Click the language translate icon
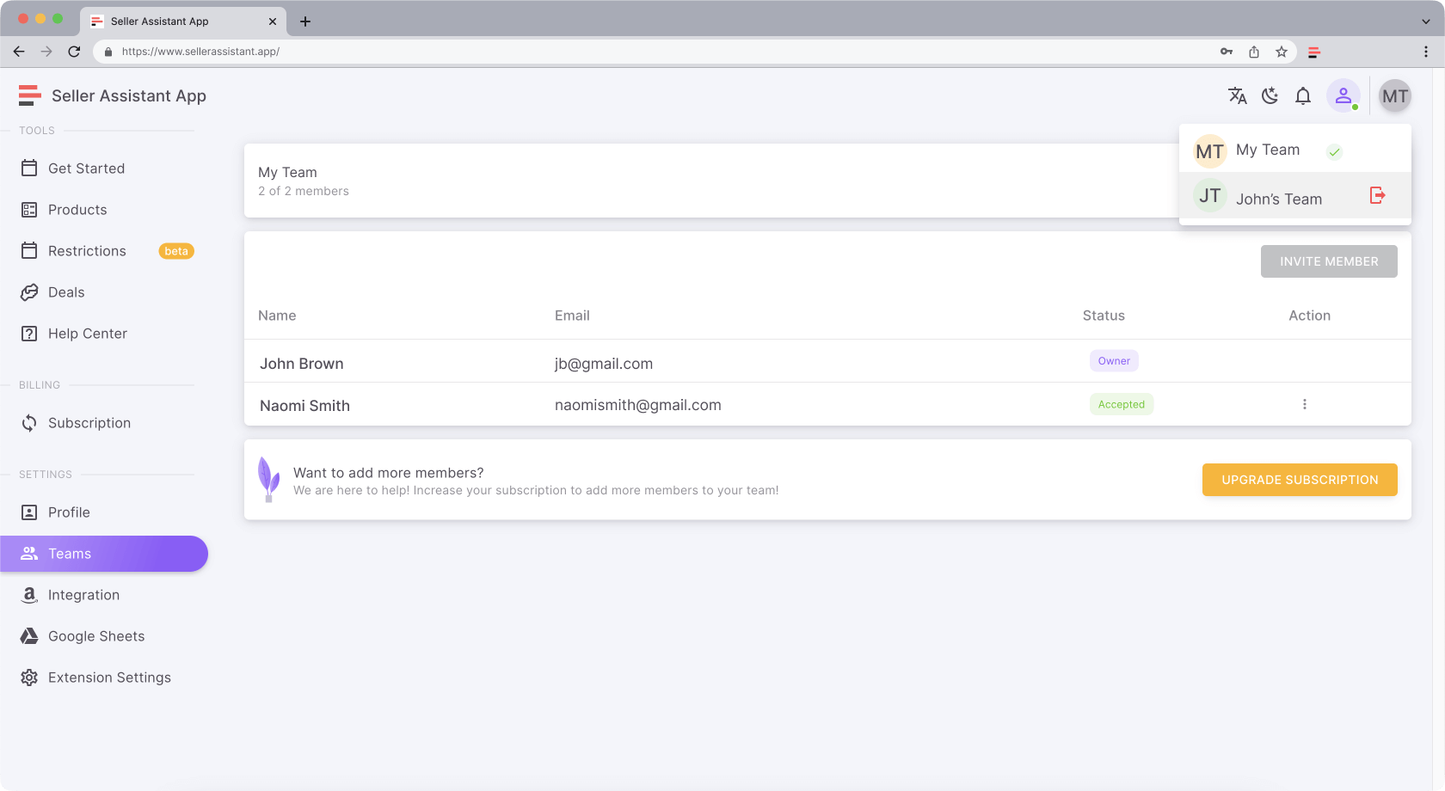 [x=1237, y=96]
